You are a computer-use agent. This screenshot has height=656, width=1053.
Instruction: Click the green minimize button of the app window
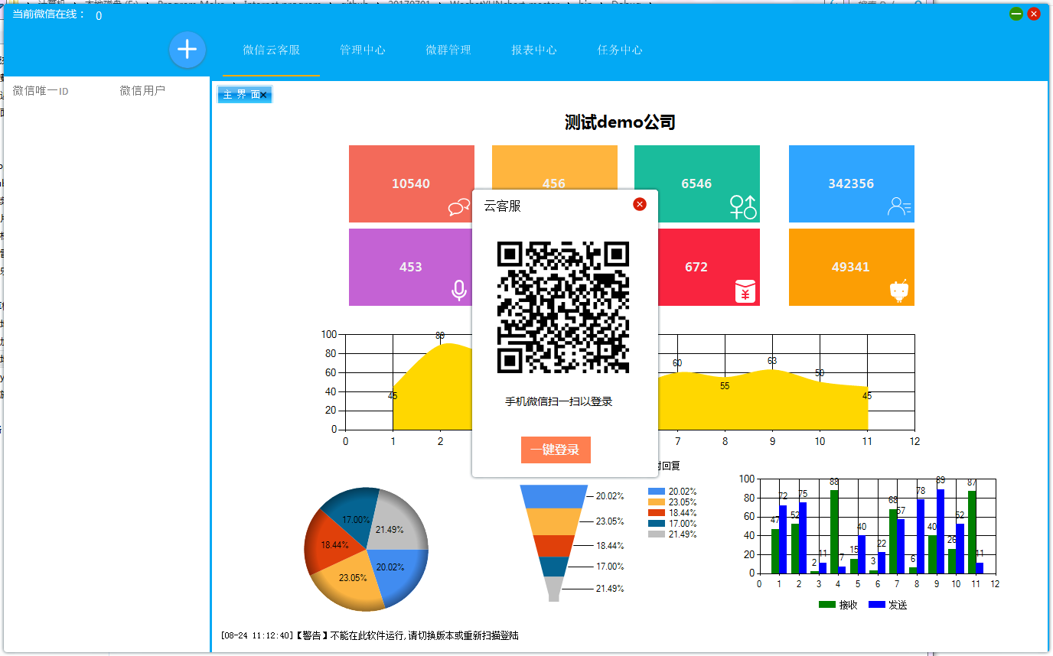tap(1016, 14)
